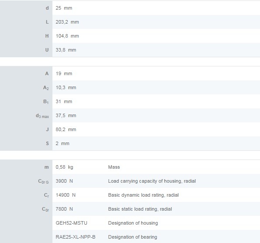260x243 pixels.
Task: Select the housing designation GEH52-MSTU
Action: (x=71, y=223)
